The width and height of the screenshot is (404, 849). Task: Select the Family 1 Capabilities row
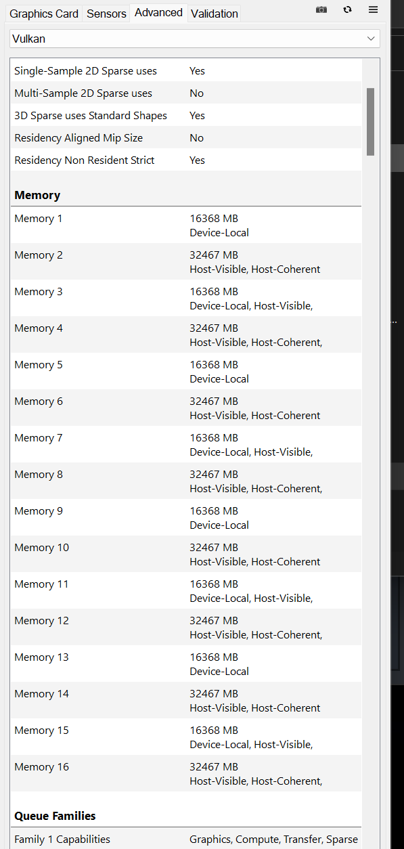point(62,839)
